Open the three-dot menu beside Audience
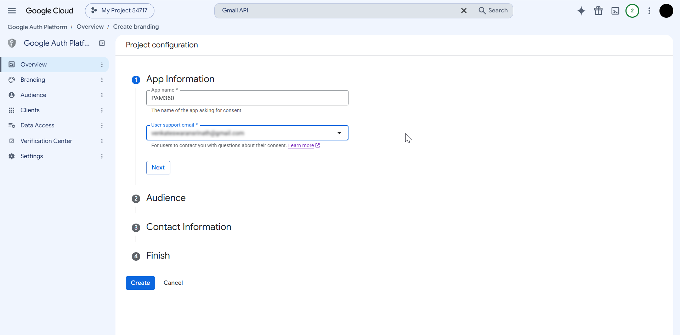This screenshot has height=335, width=680. (x=102, y=95)
